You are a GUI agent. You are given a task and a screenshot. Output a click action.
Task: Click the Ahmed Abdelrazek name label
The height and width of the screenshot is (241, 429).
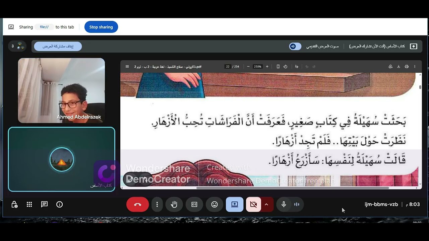click(79, 117)
